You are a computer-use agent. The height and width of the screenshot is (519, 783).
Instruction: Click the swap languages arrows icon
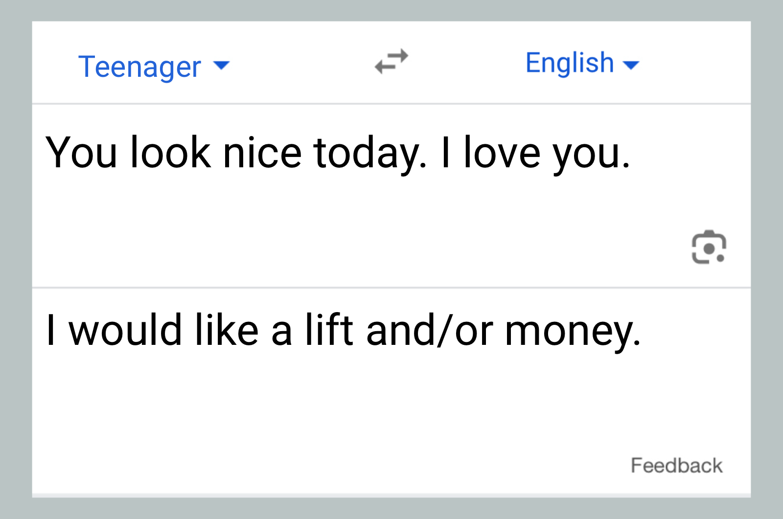(x=391, y=62)
